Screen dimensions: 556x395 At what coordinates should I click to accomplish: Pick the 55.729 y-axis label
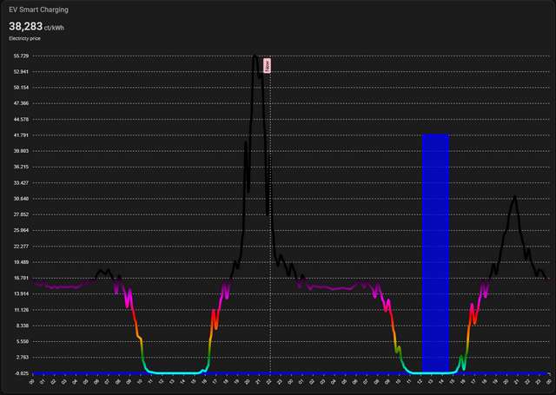click(x=21, y=56)
